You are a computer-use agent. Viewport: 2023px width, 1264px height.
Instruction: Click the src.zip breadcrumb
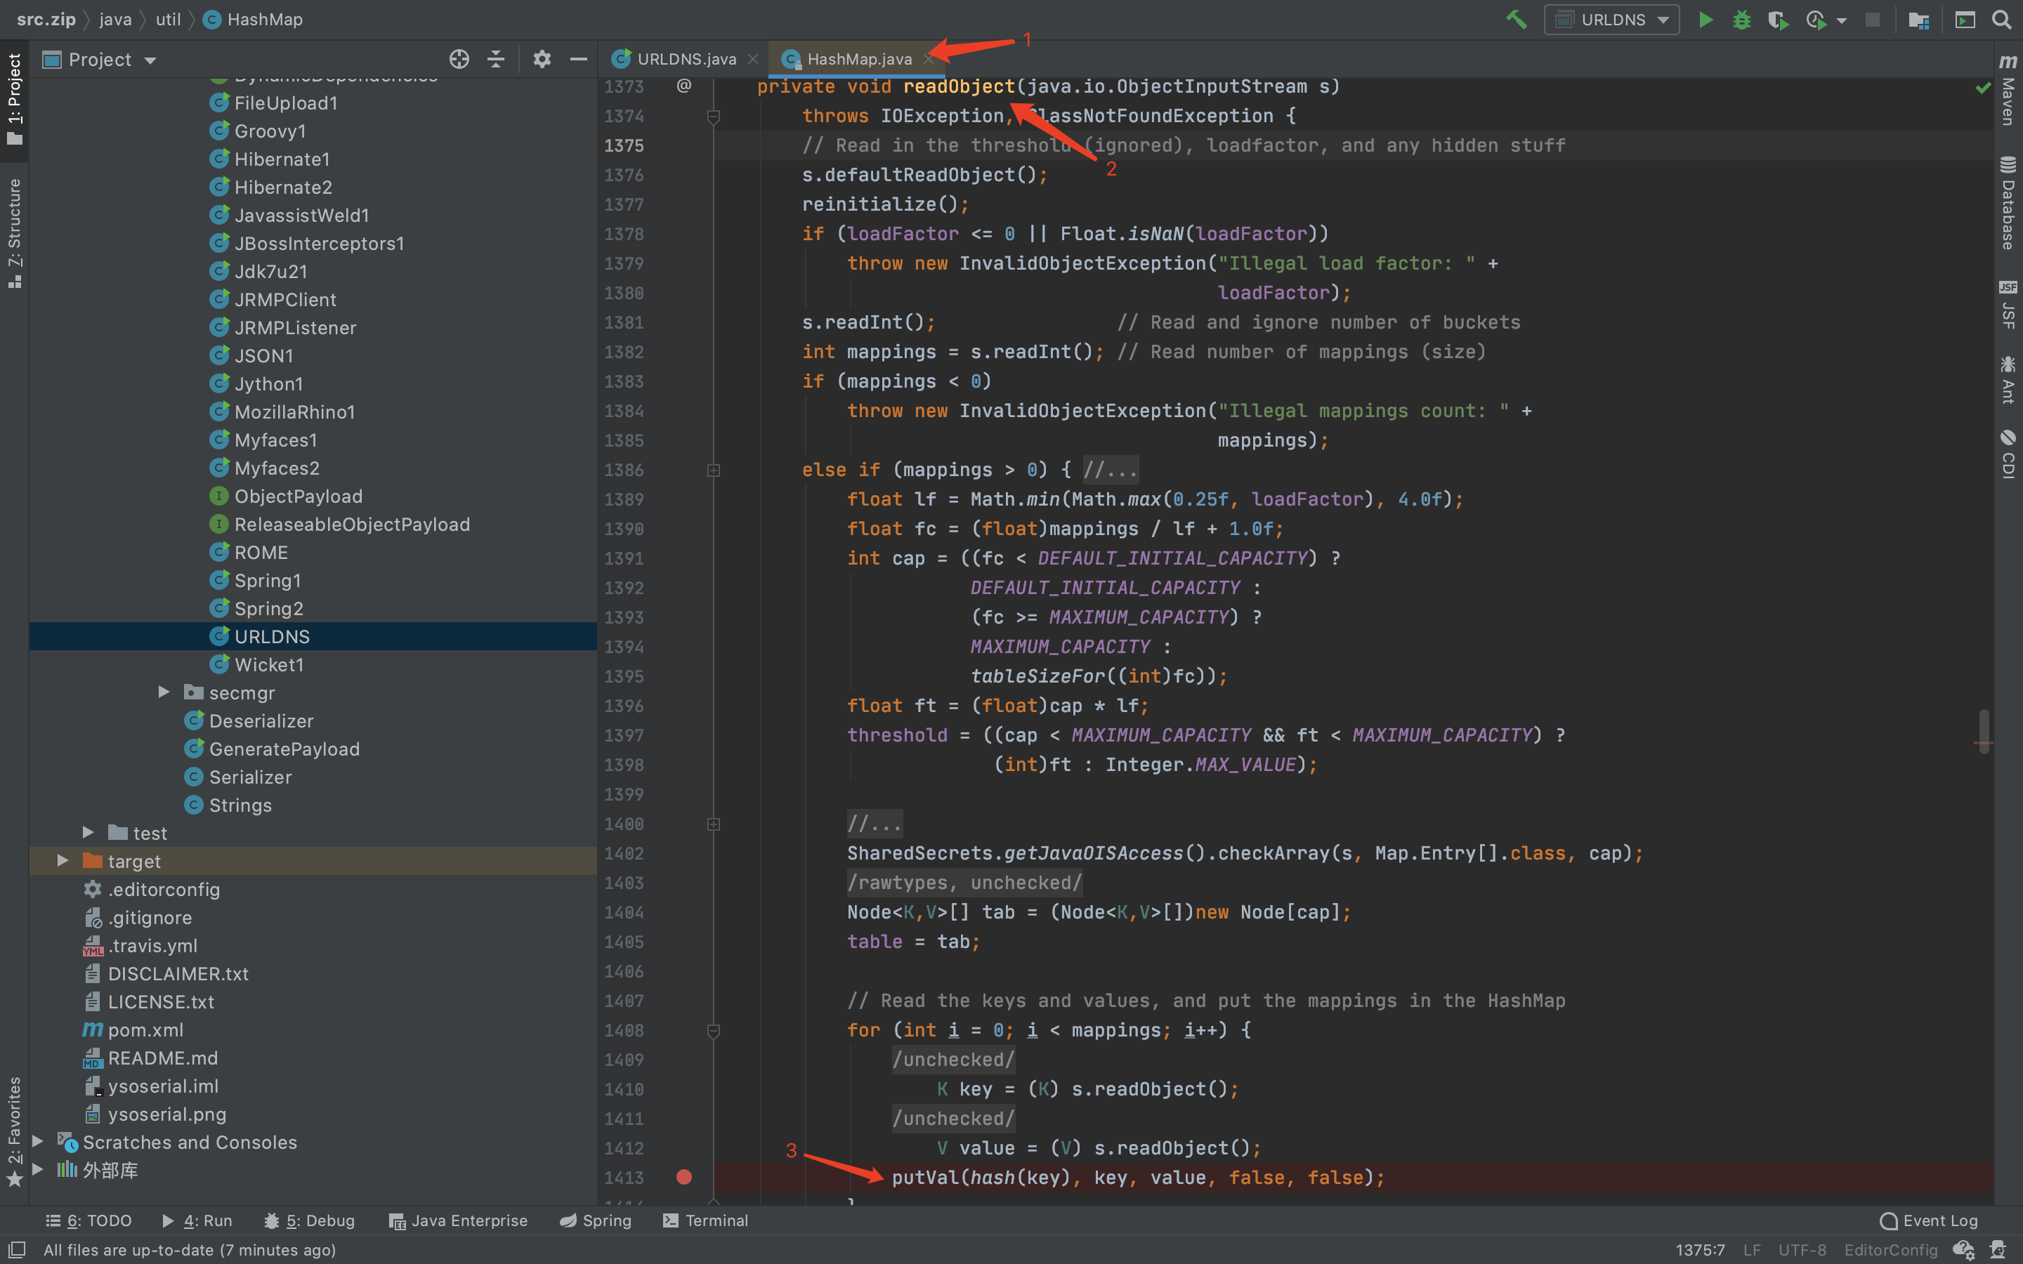(x=46, y=19)
